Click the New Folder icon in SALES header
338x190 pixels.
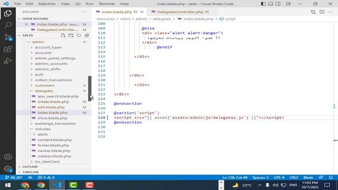coord(71,35)
